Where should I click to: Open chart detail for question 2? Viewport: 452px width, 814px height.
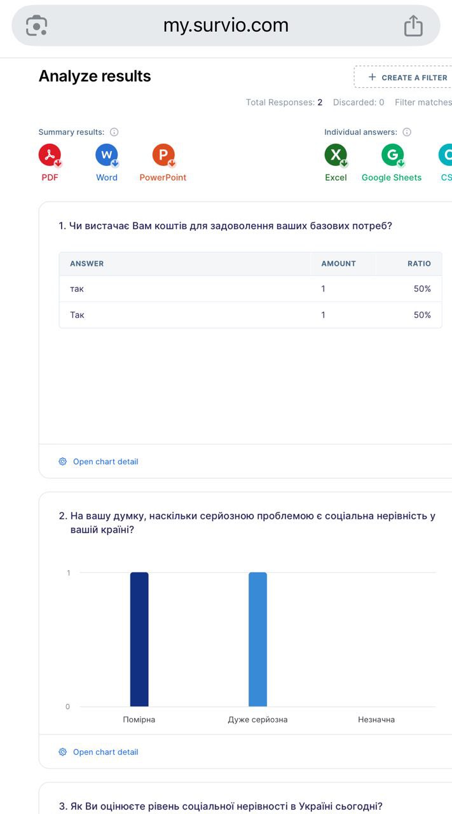point(105,752)
